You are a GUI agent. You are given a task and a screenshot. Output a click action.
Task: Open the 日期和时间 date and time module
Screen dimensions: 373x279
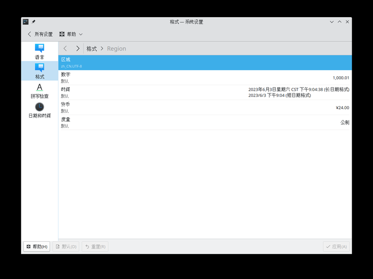pyautogui.click(x=39, y=110)
